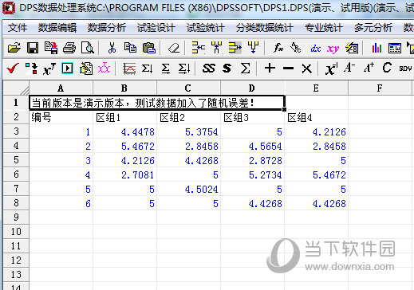The height and width of the screenshot is (290, 414).
Task: Open print preview with the magnifier page icon
Action: pyautogui.click(x=88, y=48)
